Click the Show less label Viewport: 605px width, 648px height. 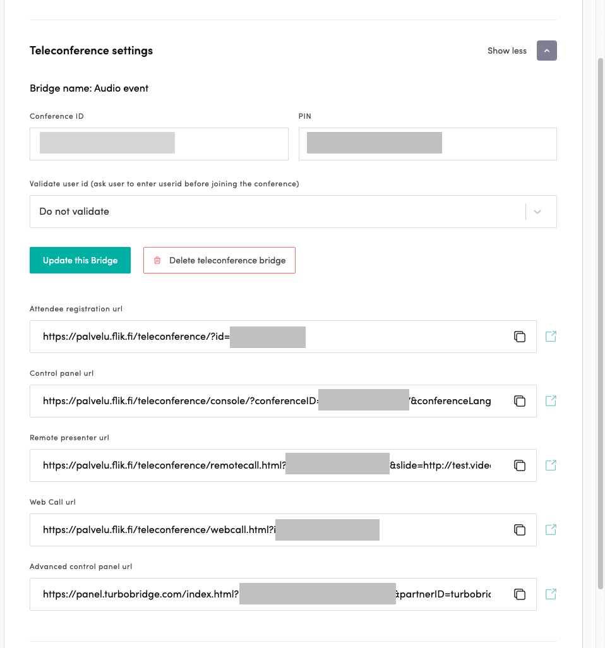pos(506,51)
